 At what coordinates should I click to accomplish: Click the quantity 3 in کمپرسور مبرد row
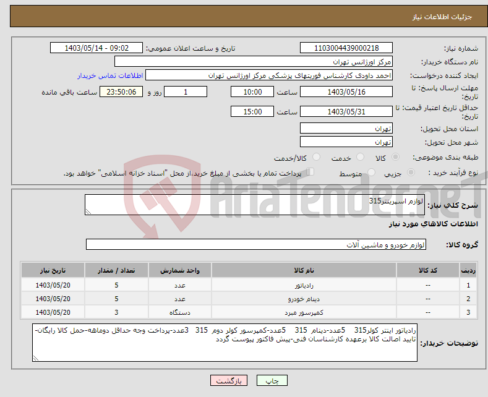tap(116, 312)
